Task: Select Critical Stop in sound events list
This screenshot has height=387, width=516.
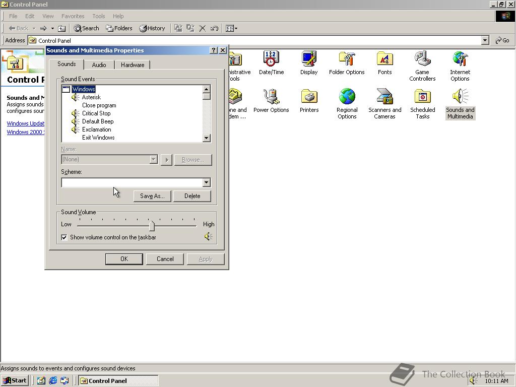Action: click(x=96, y=113)
